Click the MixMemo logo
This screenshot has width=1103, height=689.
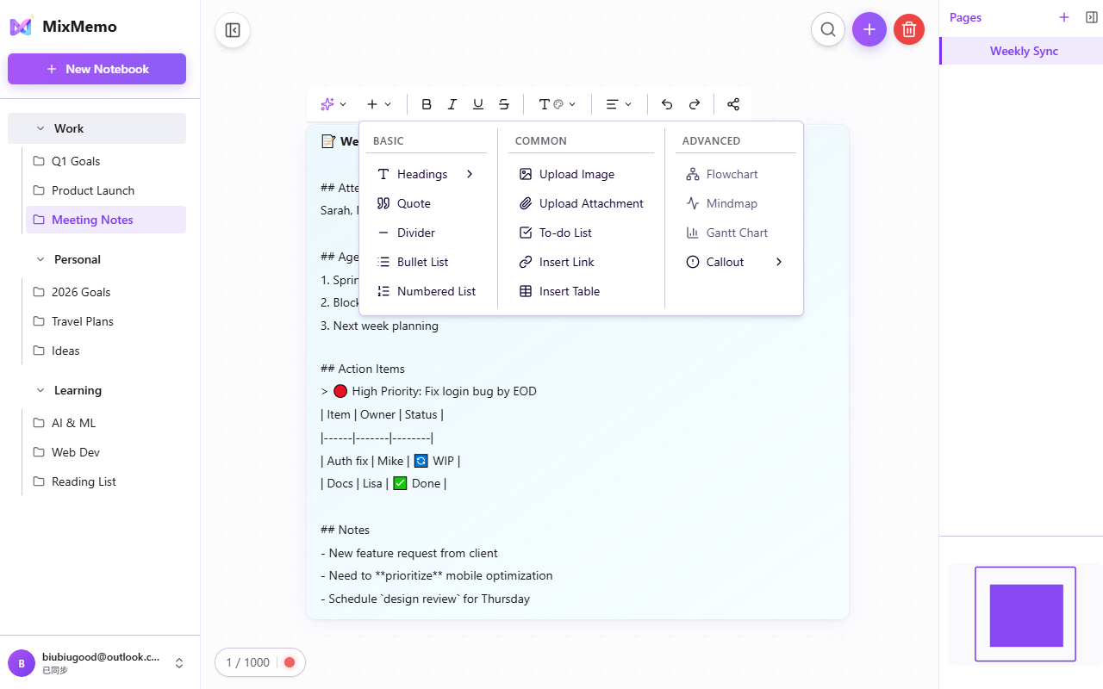(21, 27)
